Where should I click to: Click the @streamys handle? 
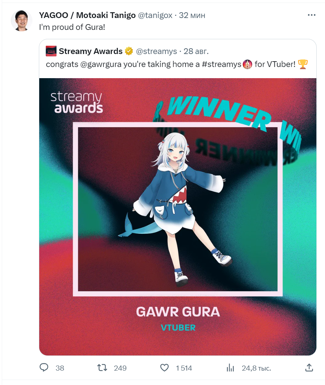[x=156, y=51]
